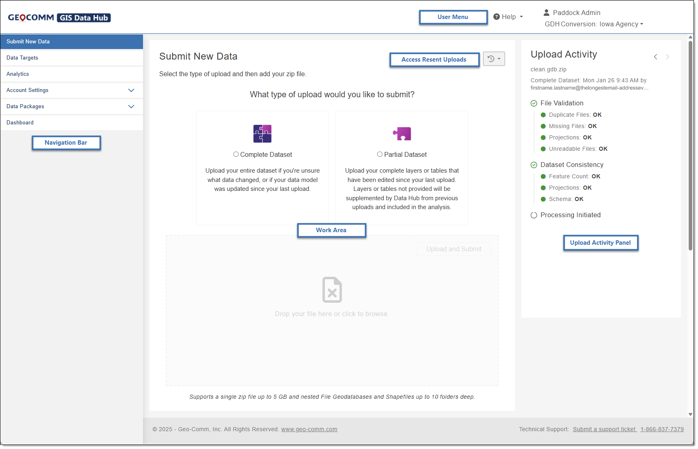This screenshot has width=698, height=449.
Task: Expand the Data Packages menu
Action: [x=131, y=107]
